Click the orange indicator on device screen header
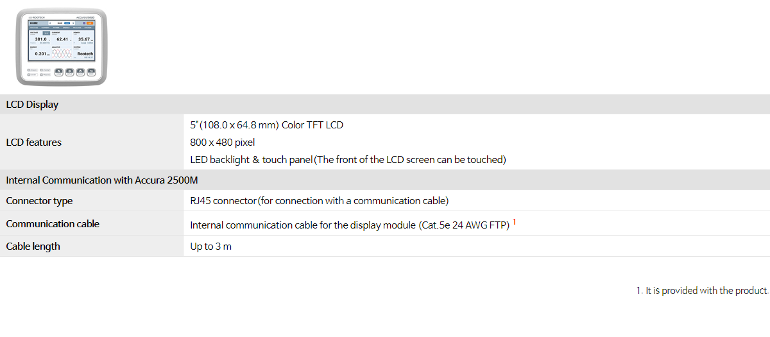The width and height of the screenshot is (770, 337). coord(90,22)
